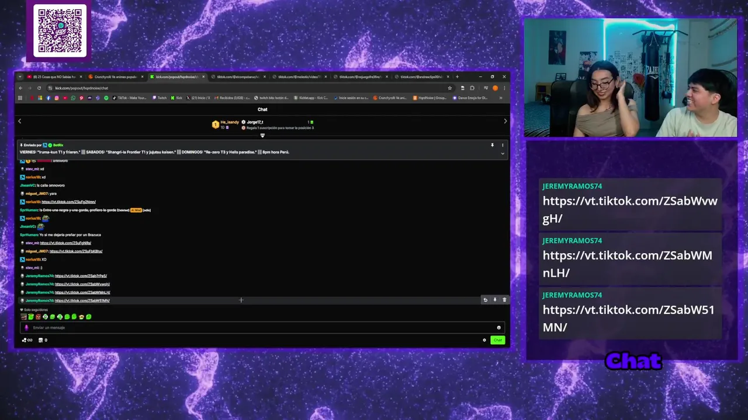Open JeremyRamos74's link ZSab7rPeS
Screen dimensions: 748x420
click(x=81, y=276)
